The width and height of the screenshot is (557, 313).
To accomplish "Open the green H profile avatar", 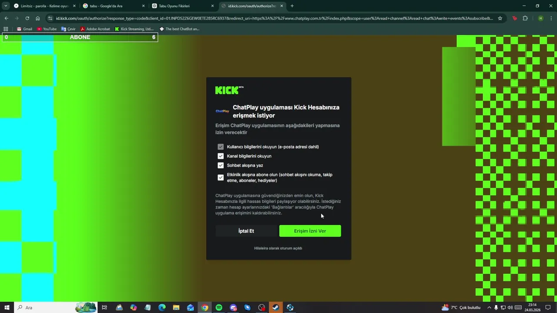I will click(x=540, y=18).
